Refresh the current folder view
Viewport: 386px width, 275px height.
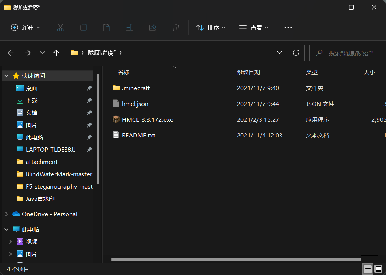point(296,53)
